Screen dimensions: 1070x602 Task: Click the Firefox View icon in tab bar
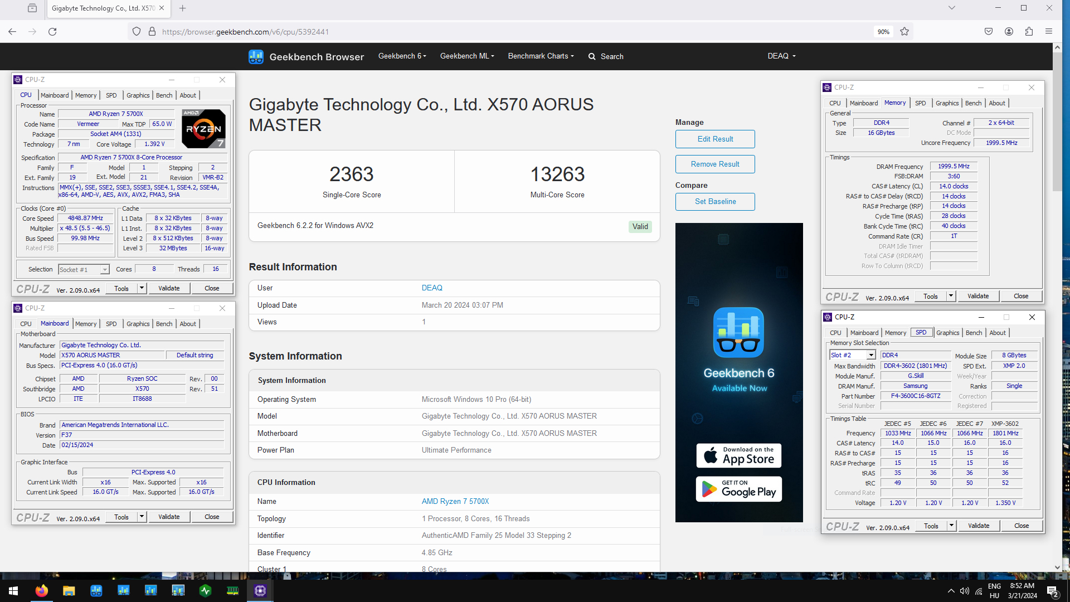(x=32, y=8)
